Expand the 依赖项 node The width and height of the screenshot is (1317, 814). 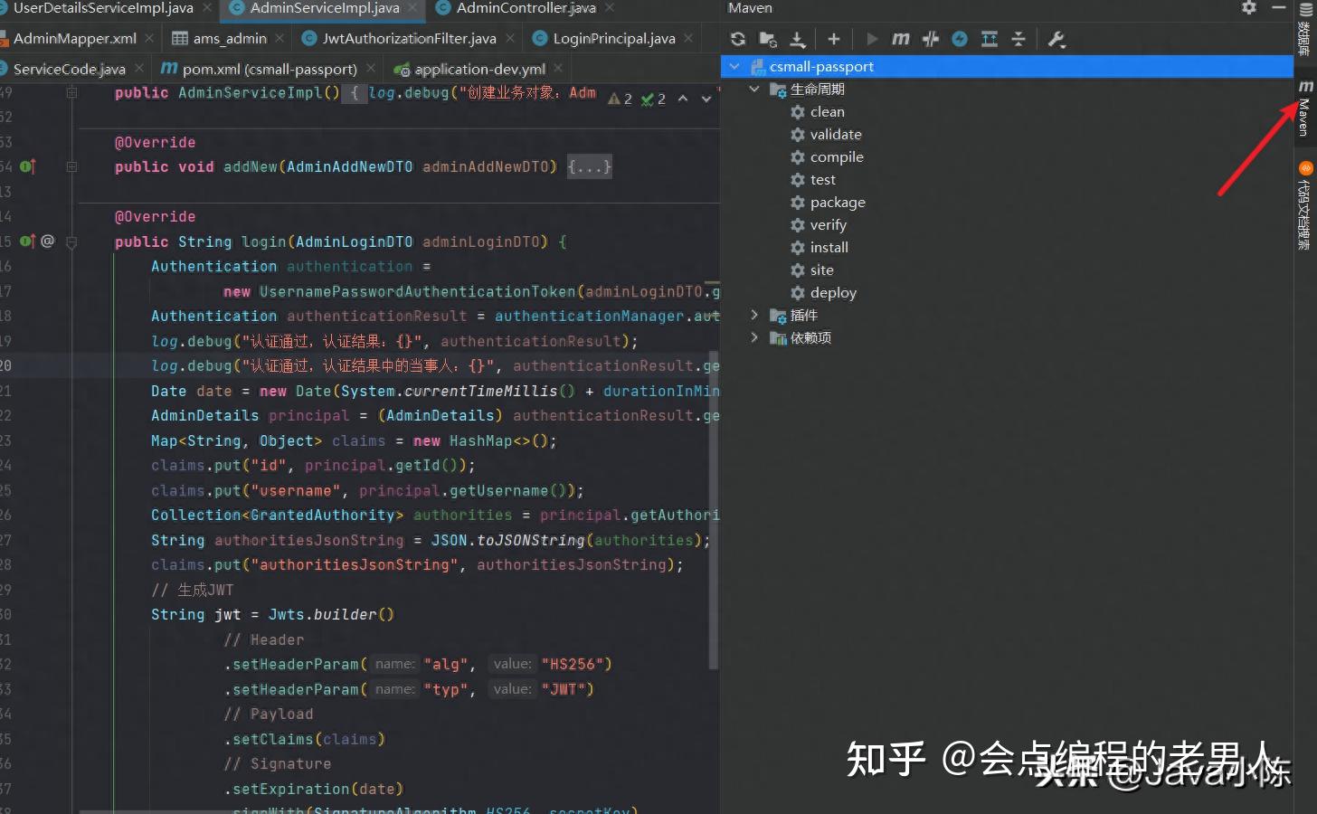point(755,337)
